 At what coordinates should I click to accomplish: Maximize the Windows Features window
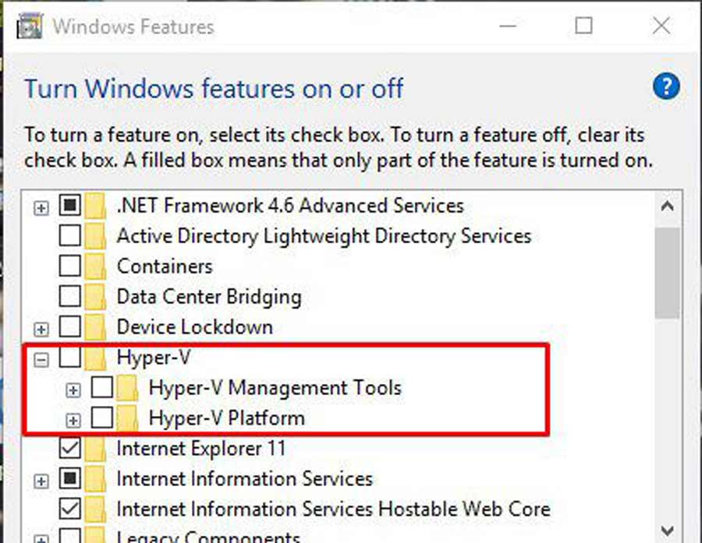[x=584, y=26]
